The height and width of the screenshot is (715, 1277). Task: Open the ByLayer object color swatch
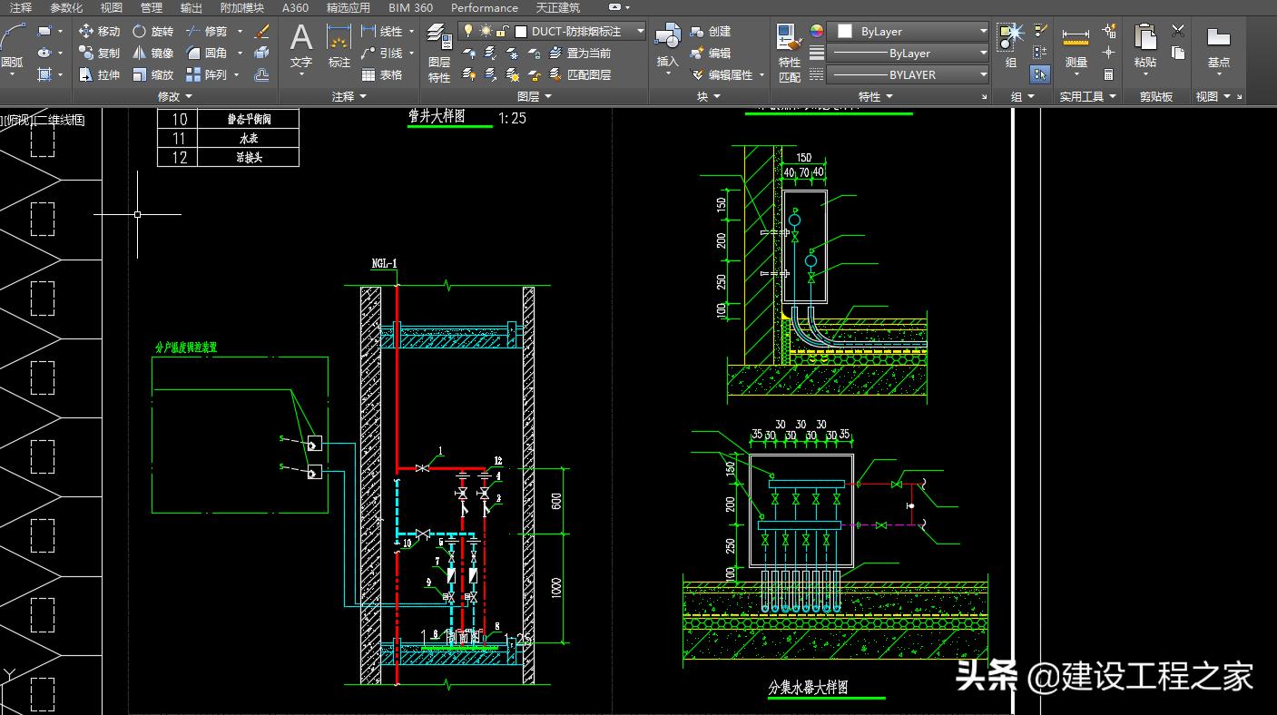pos(844,31)
